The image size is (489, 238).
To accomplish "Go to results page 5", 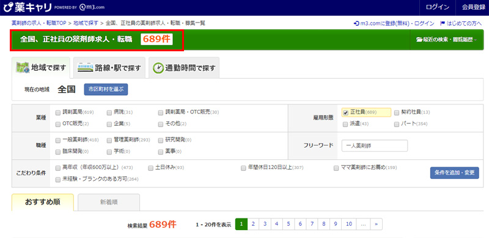I will point(289,224).
